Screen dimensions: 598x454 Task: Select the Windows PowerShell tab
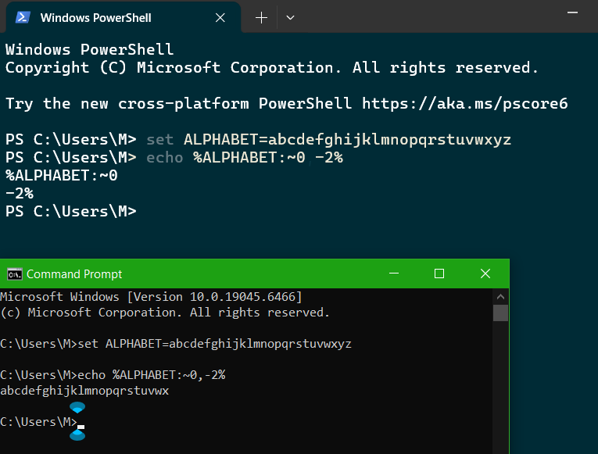(124, 17)
